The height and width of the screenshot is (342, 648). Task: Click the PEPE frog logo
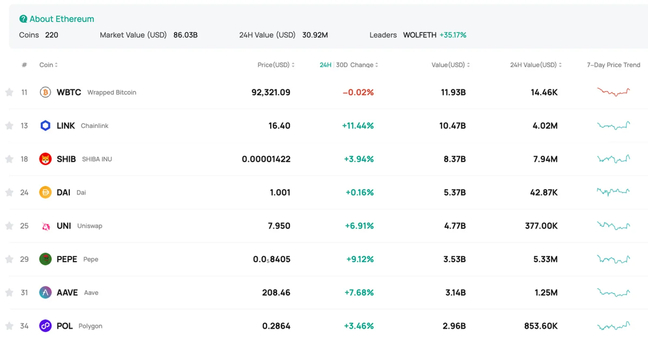(45, 259)
